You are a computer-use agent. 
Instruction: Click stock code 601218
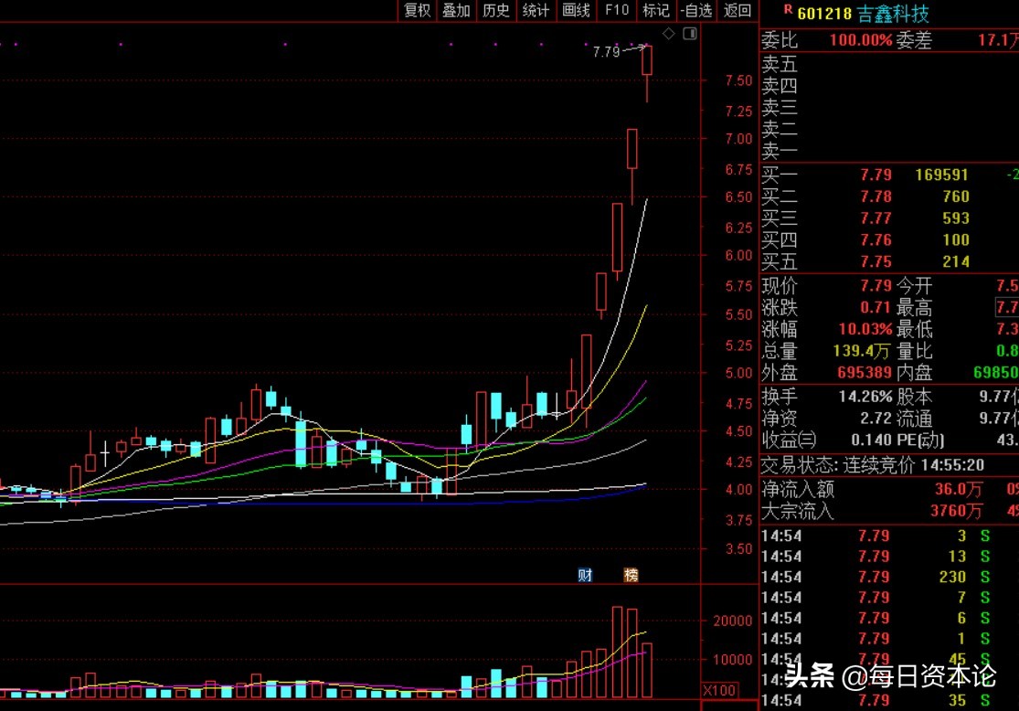tap(824, 14)
